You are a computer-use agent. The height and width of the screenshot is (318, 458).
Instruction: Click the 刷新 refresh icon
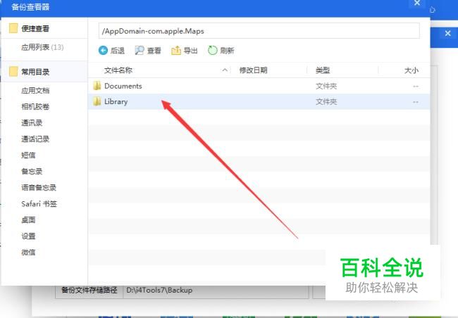click(x=212, y=50)
